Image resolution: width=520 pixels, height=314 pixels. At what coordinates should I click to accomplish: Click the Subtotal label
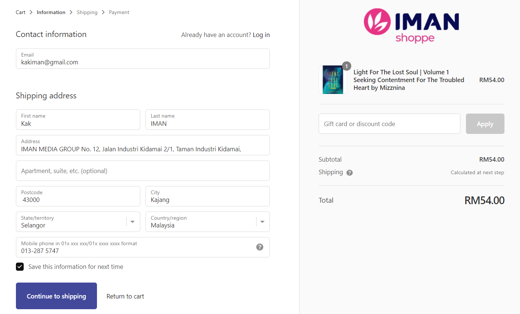pyautogui.click(x=330, y=159)
